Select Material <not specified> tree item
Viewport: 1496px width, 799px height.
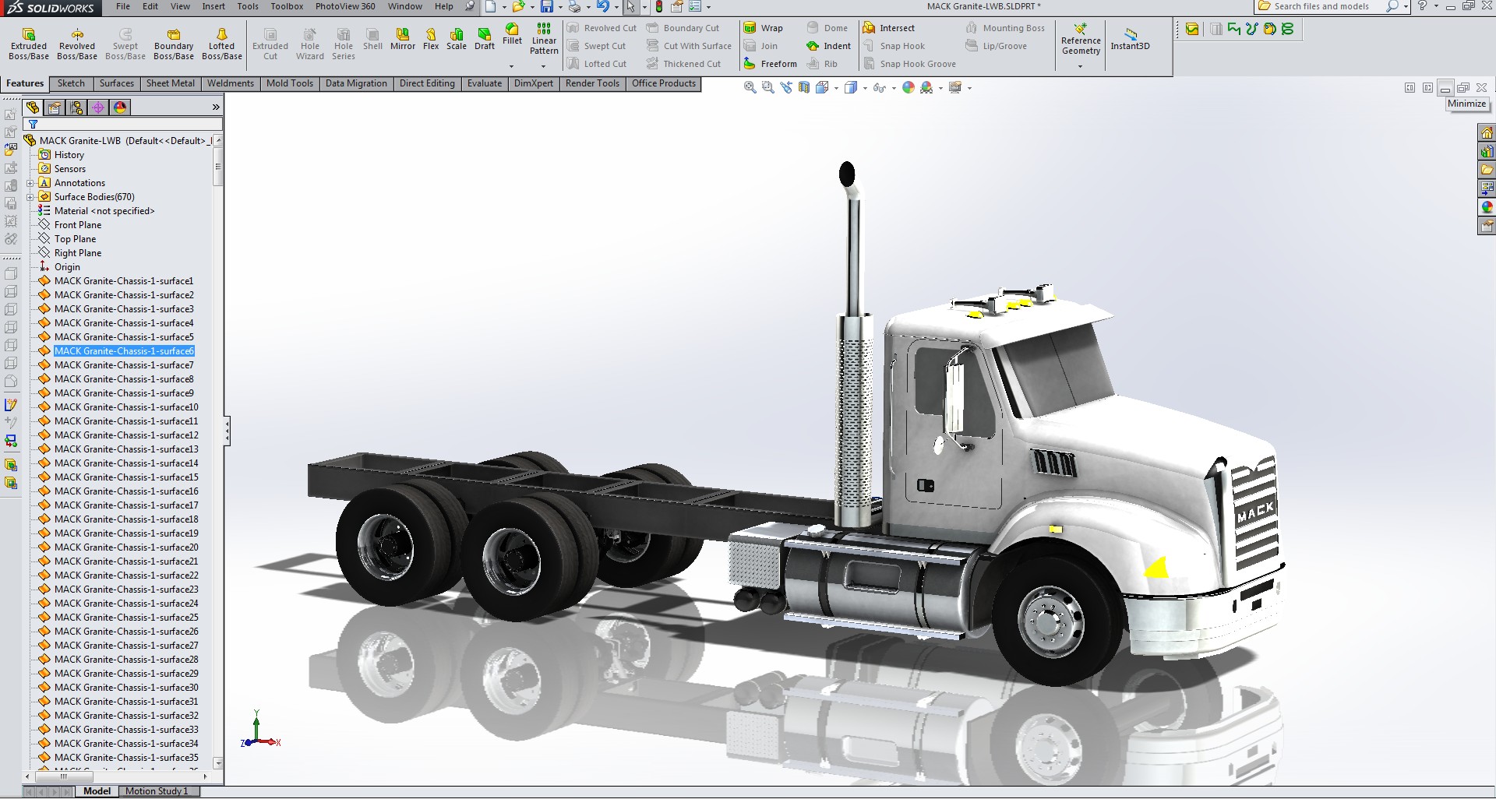tap(104, 211)
